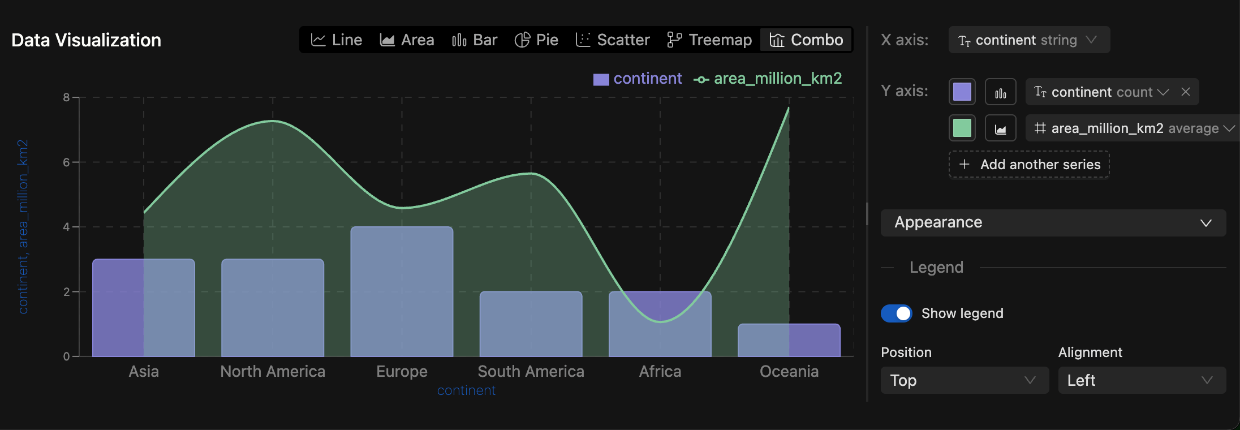1240x430 pixels.
Task: Open the legend Alignment dropdown
Action: (1142, 380)
